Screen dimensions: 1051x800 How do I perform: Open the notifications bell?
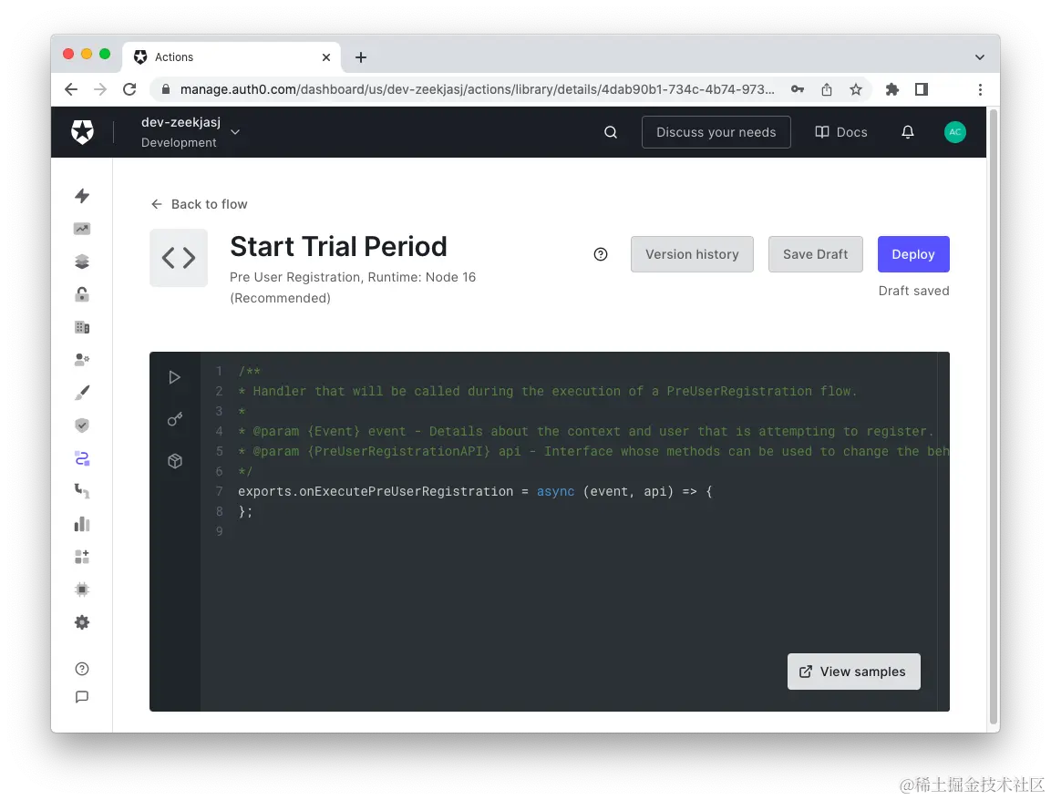907,131
